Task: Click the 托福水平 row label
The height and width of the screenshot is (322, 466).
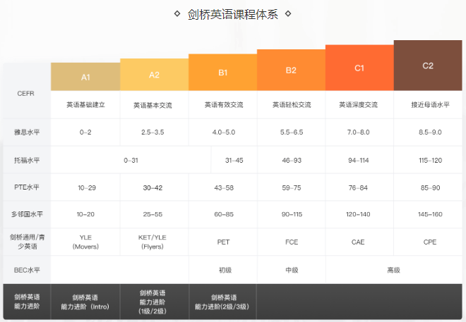Action: pyautogui.click(x=25, y=160)
